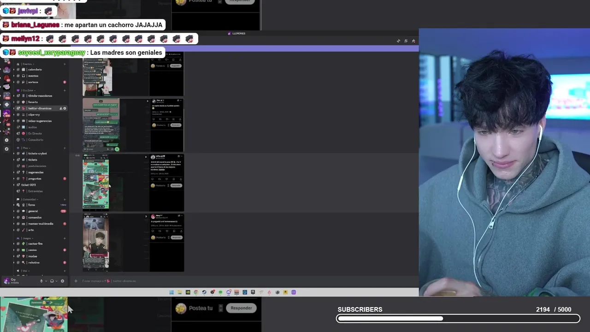The image size is (590, 332).
Task: Open the server icon with 279 badge
Action: click(x=6, y=114)
